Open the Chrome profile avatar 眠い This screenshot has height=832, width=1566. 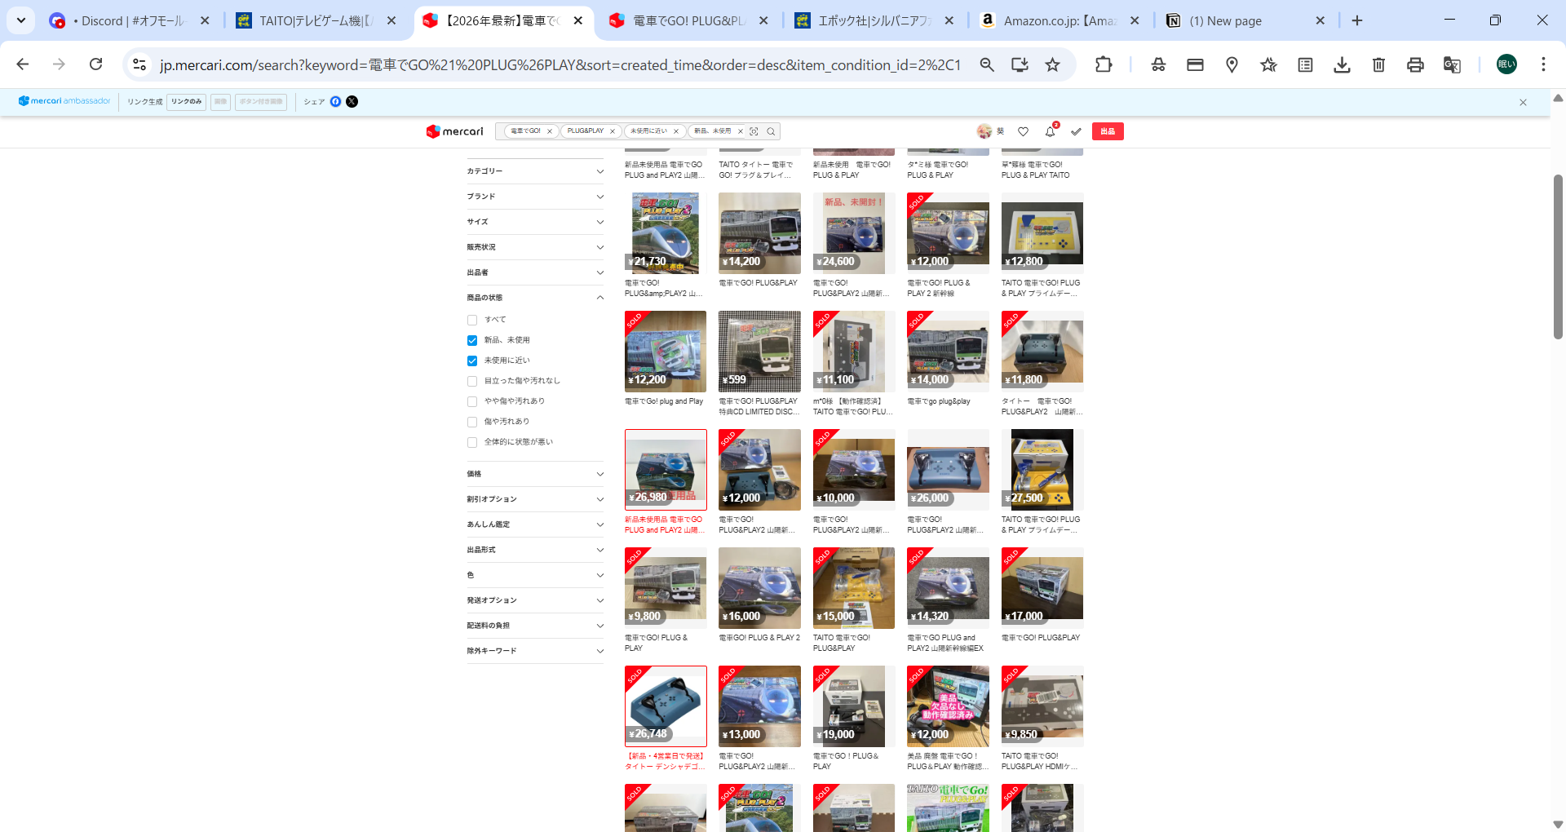[x=1506, y=64]
